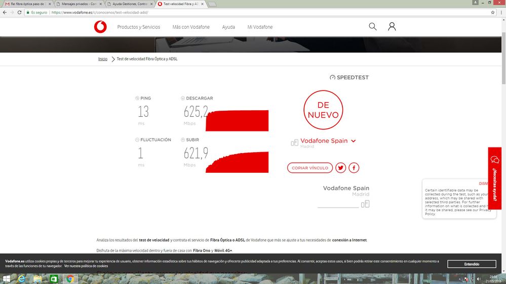This screenshot has width=506, height=284.
Task: Open the Chrome three-dot menu
Action: click(x=501, y=13)
